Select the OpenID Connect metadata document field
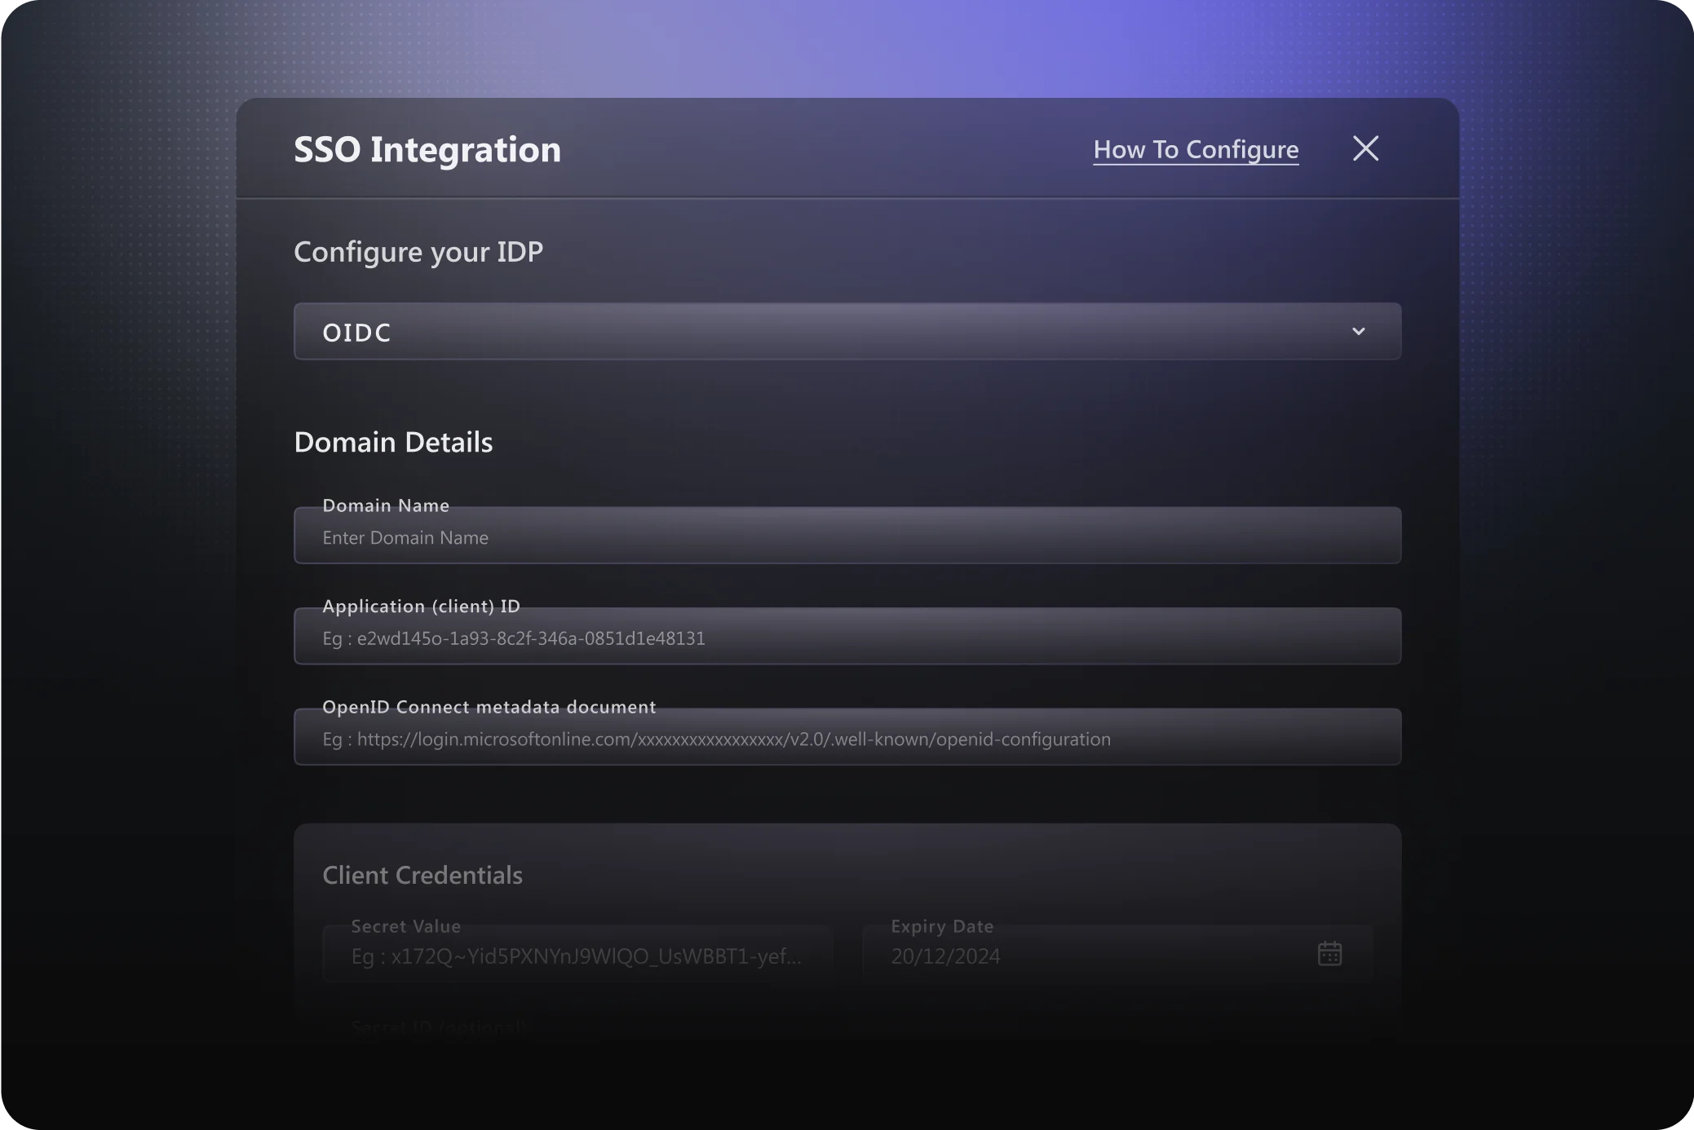 tap(846, 739)
